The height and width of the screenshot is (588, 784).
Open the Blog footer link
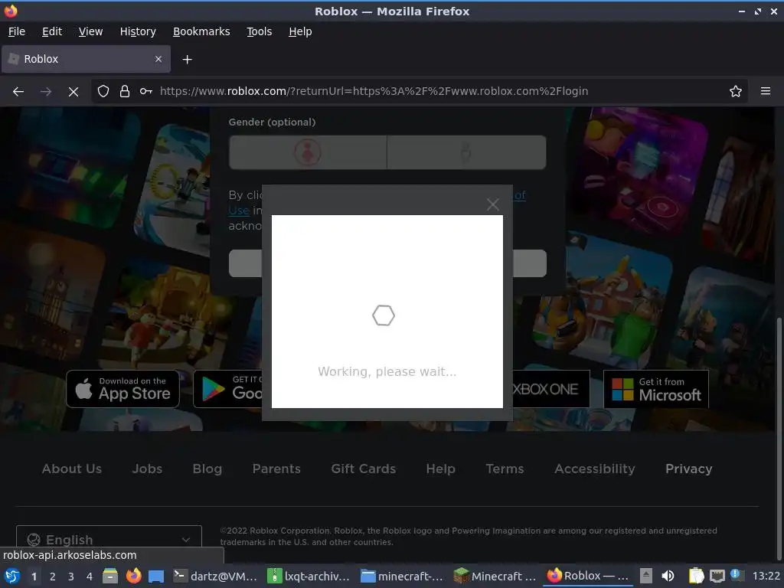(207, 469)
